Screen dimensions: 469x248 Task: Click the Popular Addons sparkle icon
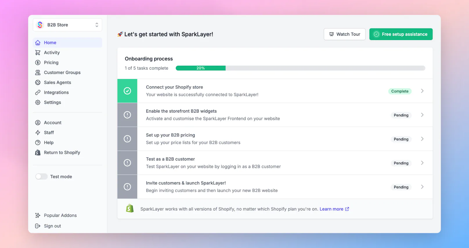tap(38, 215)
